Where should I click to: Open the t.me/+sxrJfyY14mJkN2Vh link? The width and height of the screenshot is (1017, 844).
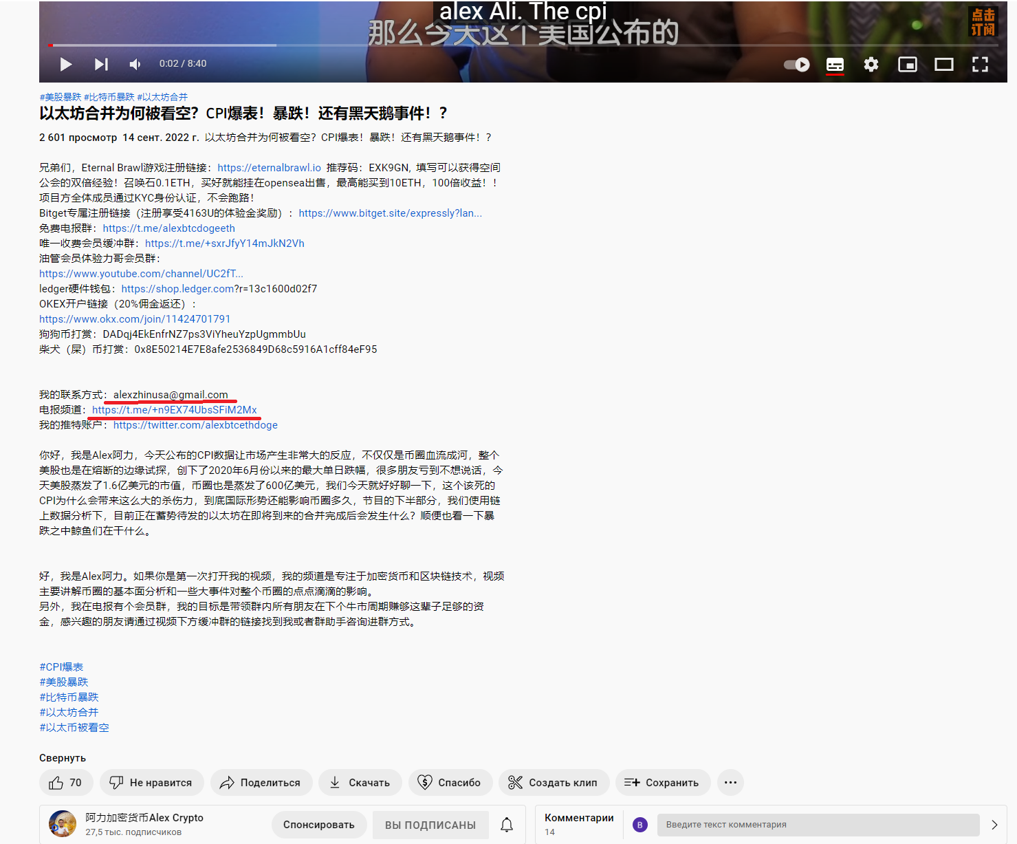pos(225,244)
